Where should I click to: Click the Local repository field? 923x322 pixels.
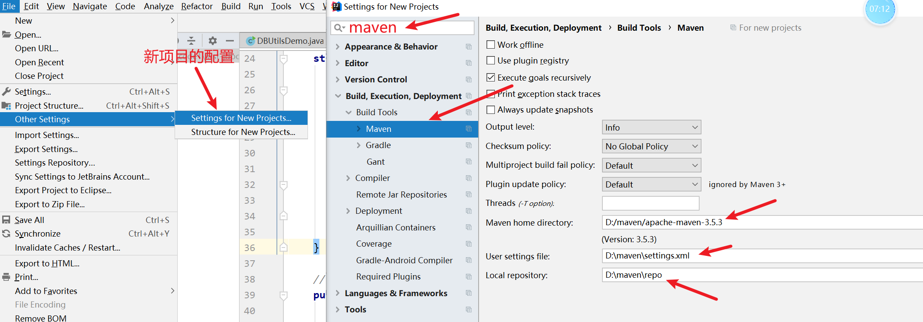[762, 275]
